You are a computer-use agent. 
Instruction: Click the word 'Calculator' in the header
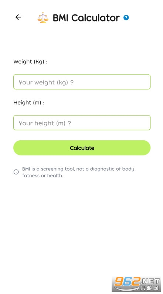95,18
